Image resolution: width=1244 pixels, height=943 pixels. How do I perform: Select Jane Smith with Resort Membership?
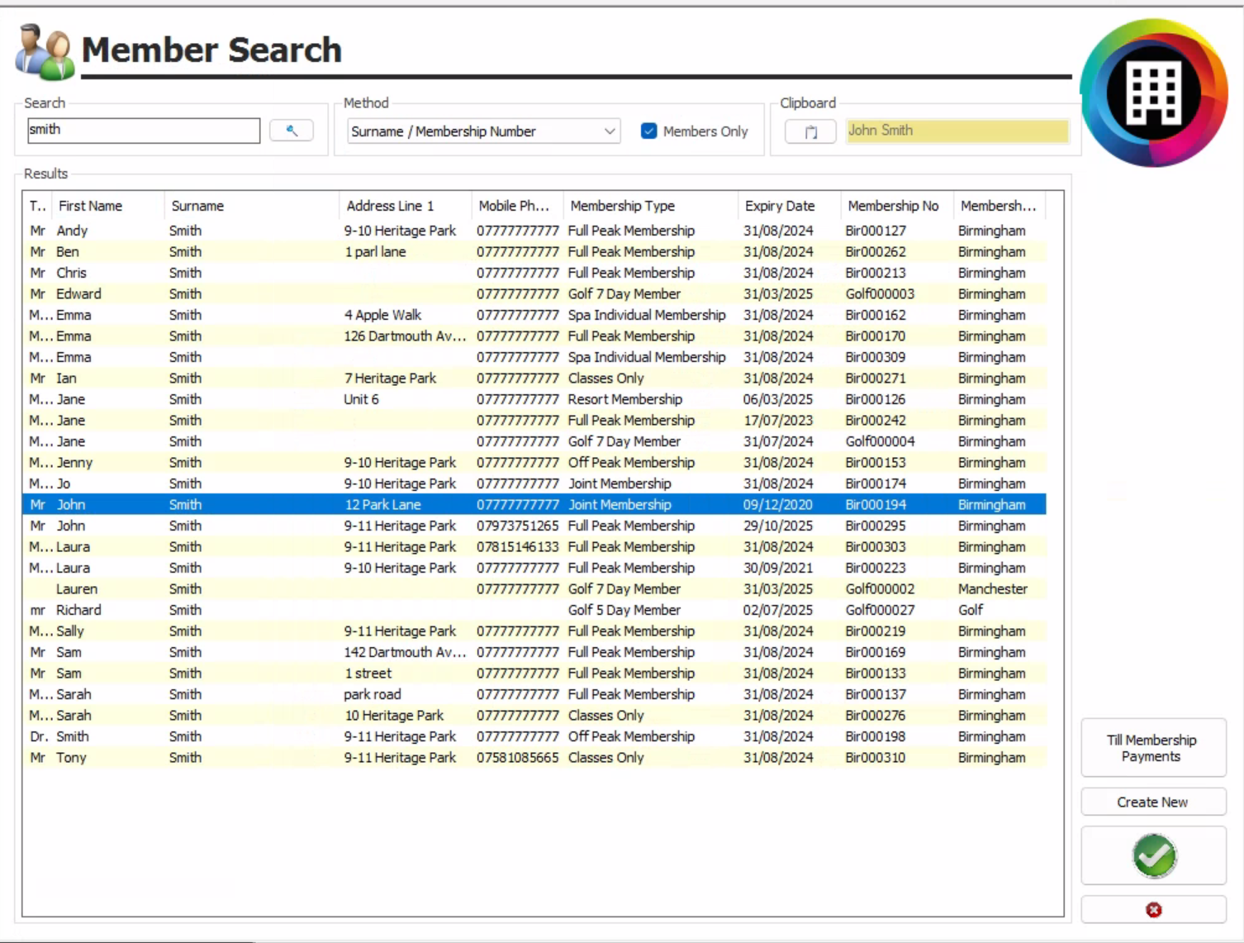tap(534, 399)
